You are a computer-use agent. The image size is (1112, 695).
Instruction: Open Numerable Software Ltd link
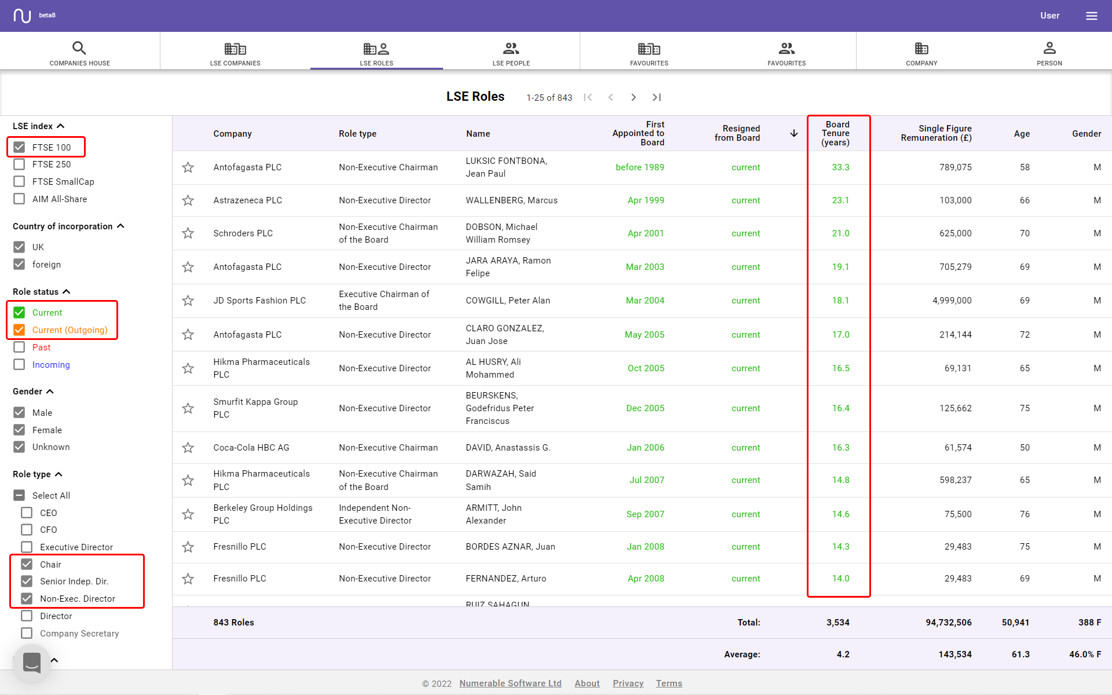pos(510,683)
